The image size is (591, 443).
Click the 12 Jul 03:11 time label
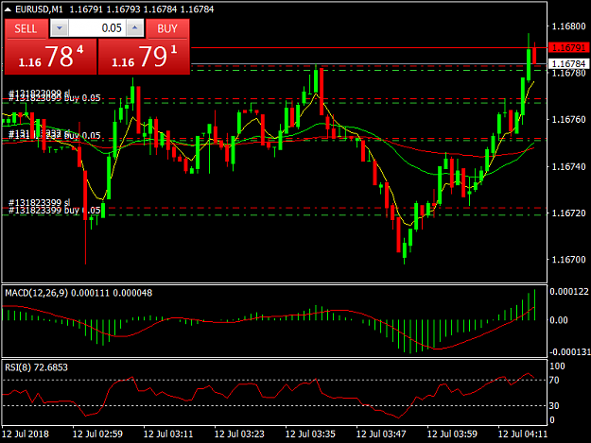168,434
